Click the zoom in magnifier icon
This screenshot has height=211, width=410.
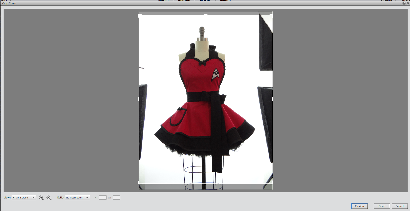41,198
